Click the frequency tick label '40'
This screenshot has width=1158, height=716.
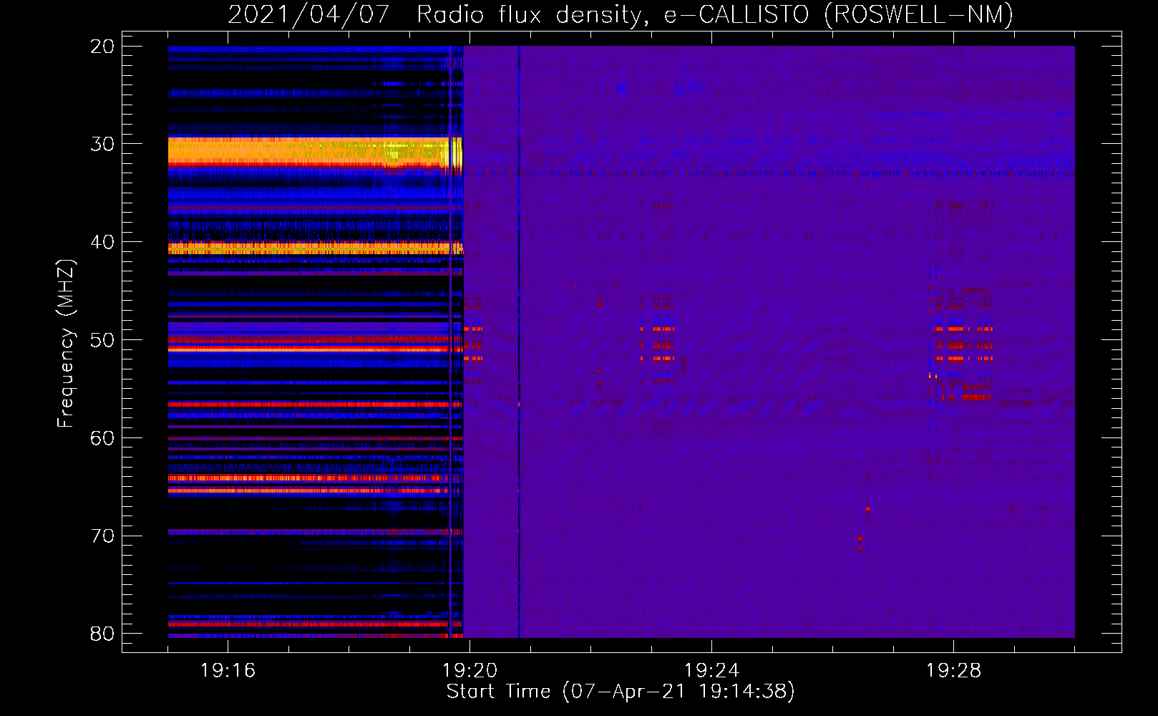(102, 242)
